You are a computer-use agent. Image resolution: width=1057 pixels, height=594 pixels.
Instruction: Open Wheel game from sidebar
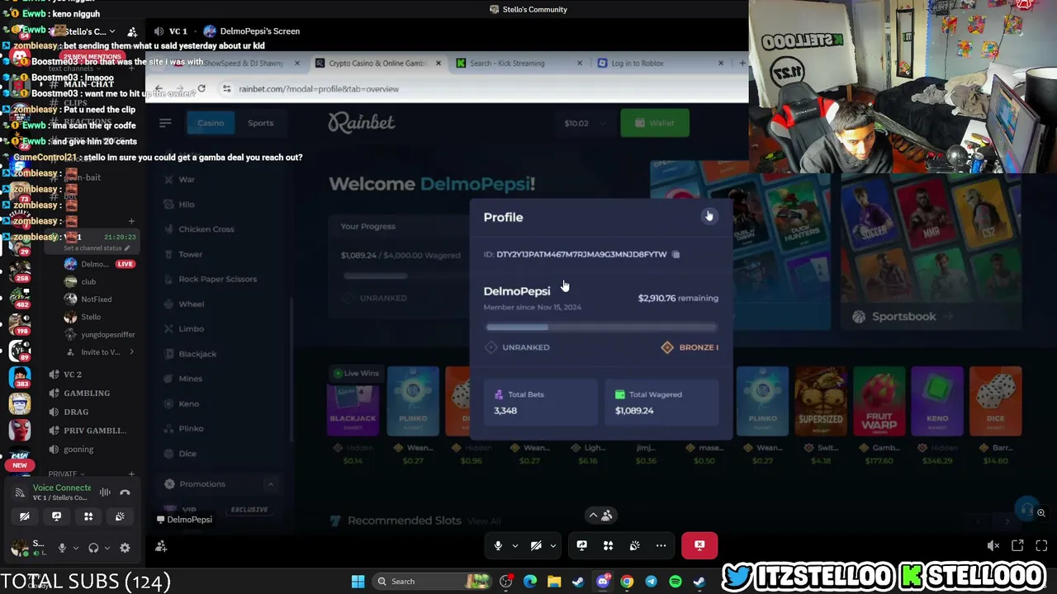tap(192, 304)
